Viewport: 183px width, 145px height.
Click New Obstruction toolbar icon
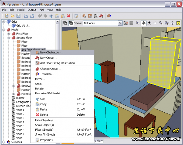[x=84, y=16]
